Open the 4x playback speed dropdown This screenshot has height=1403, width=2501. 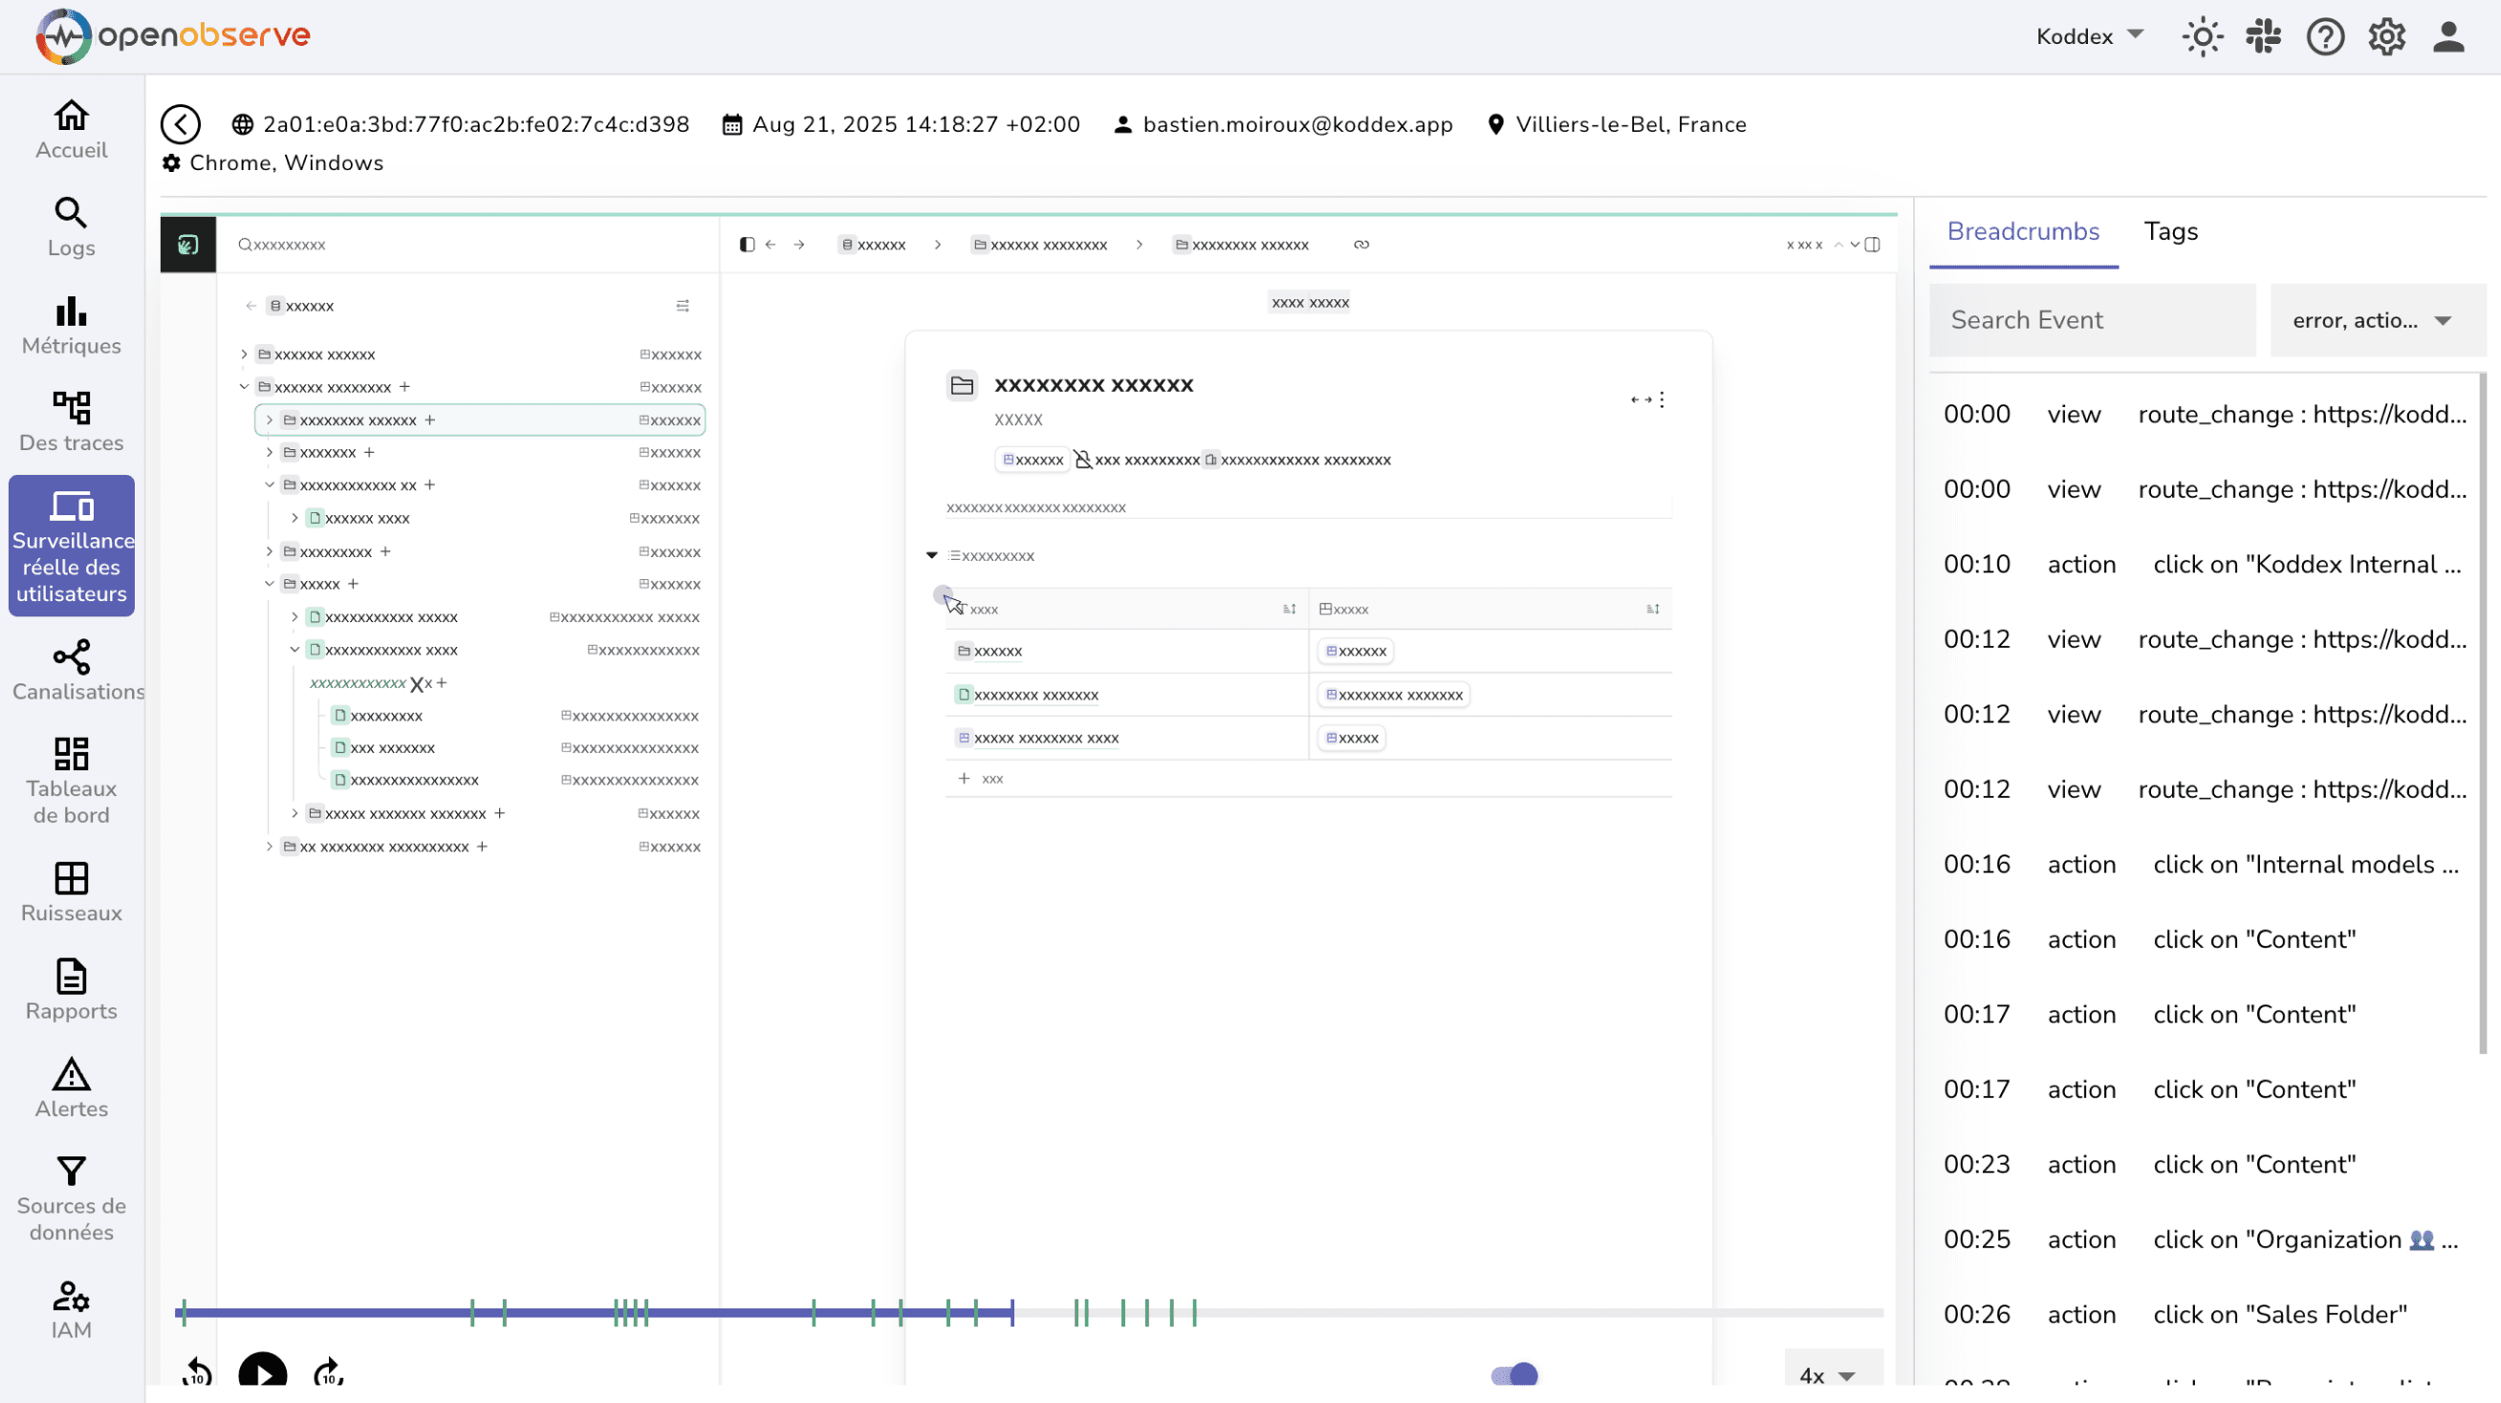click(1826, 1375)
